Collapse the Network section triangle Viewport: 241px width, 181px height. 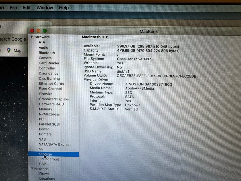pos(32,168)
